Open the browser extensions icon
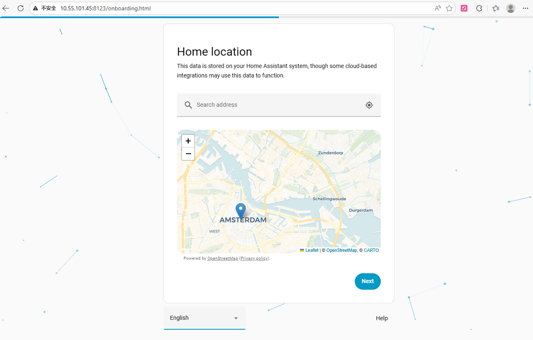 [479, 8]
